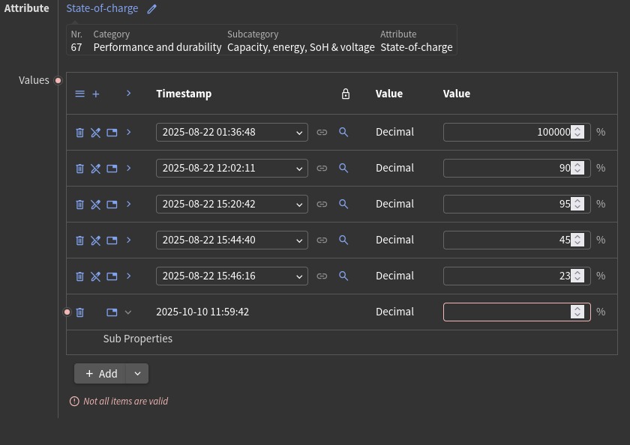Screen dimensions: 630x445
Task: Click the Add button
Action: click(x=101, y=374)
